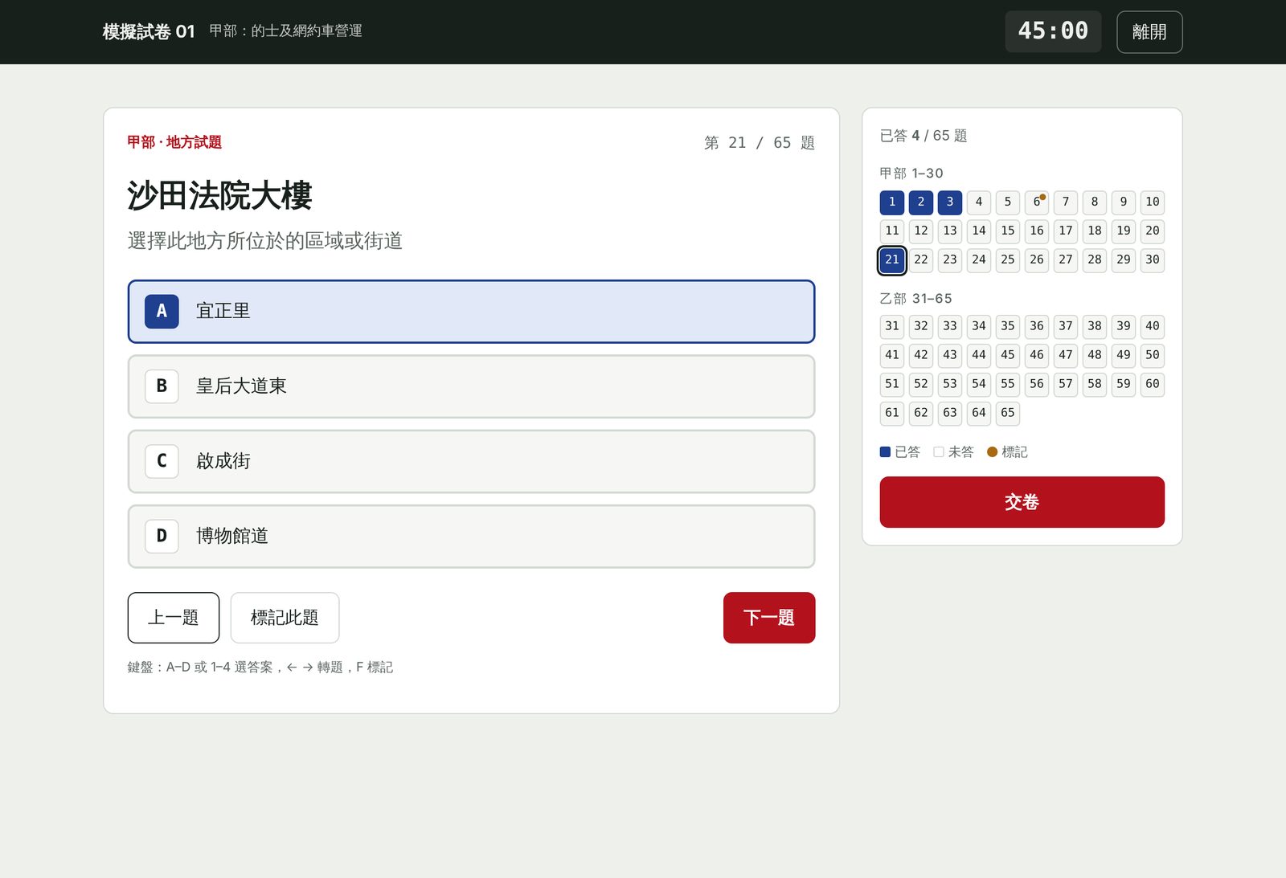Advance with the 下一題 button
The height and width of the screenshot is (878, 1286).
coord(769,618)
